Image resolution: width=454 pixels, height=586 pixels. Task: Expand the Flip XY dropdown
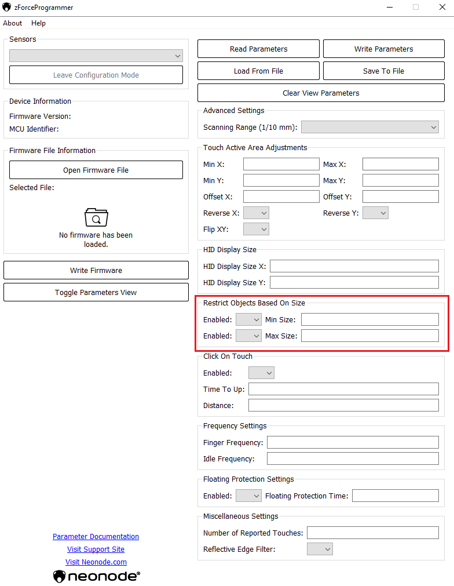(256, 230)
